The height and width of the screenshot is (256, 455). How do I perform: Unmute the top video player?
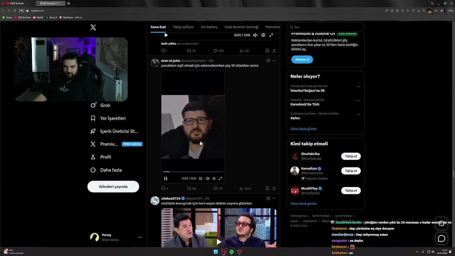click(255, 35)
